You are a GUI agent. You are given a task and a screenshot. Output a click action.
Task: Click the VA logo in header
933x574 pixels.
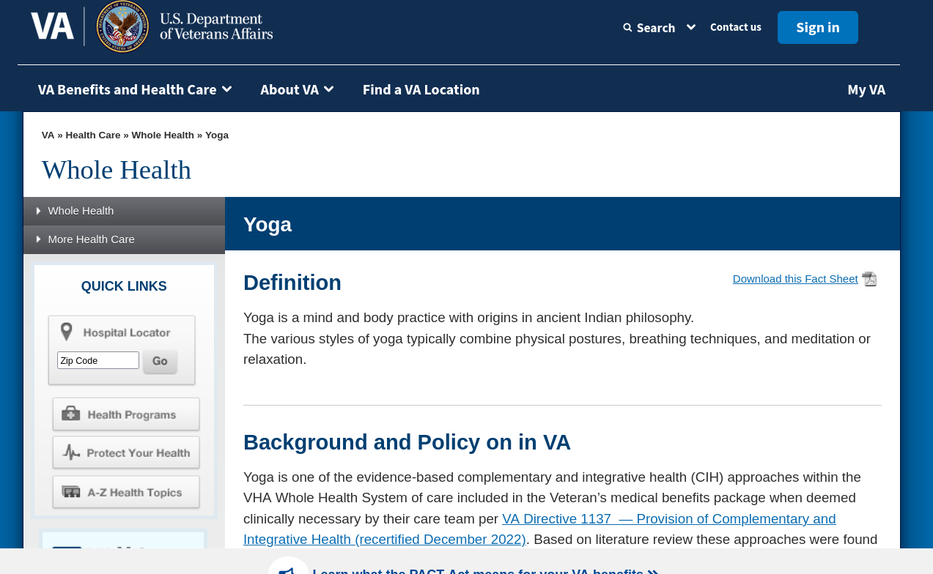pos(52,26)
